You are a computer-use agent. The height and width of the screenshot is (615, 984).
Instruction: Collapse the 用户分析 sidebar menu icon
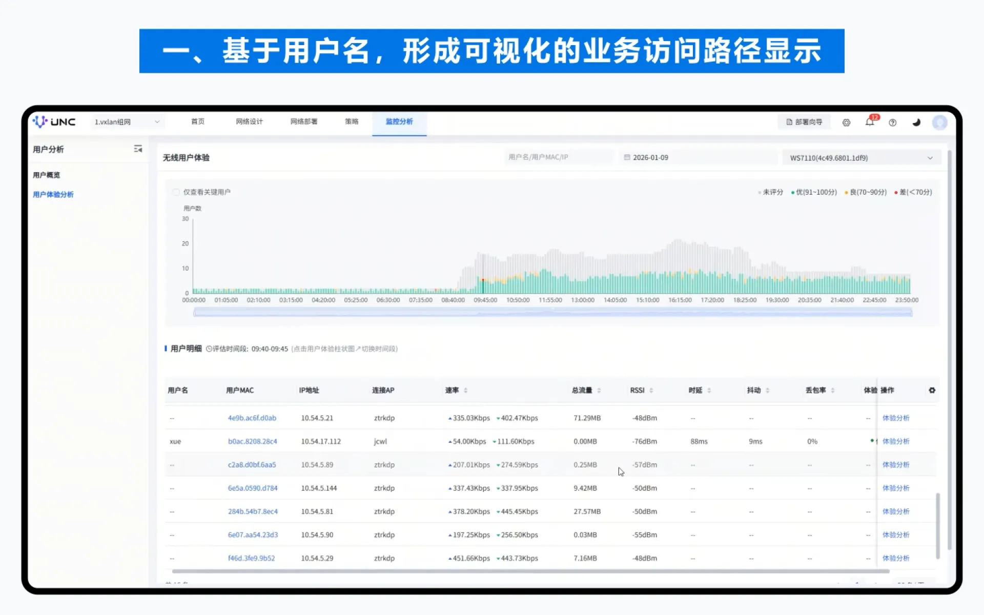138,149
